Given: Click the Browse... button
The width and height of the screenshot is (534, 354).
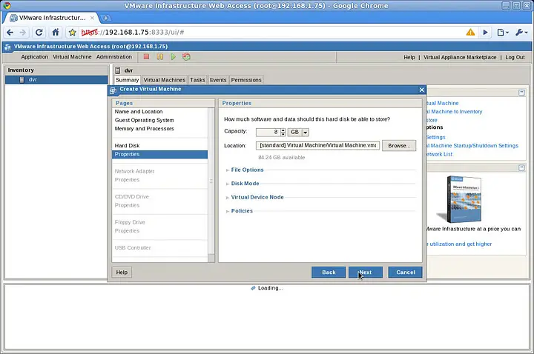Looking at the screenshot, I should pos(399,146).
